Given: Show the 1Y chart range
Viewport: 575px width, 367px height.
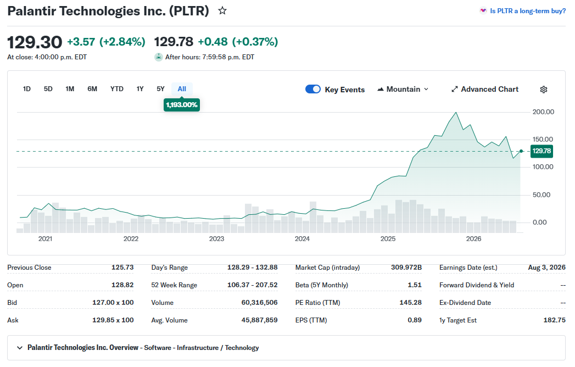Looking at the screenshot, I should click(x=140, y=89).
